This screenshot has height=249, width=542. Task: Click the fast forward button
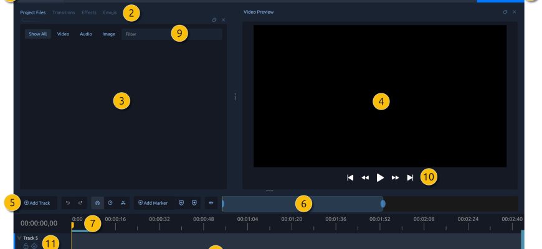(395, 177)
